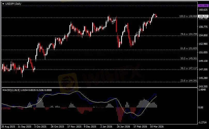Click price scale value 151.055

click(x=203, y=52)
